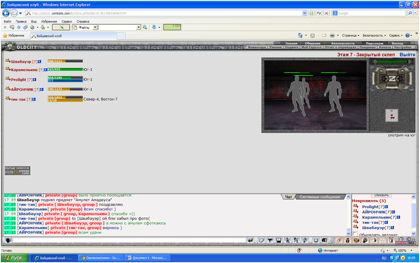This screenshot has height=263, width=420.
Task: Open the recent pages dropdown arrow
Action: pos(20,13)
